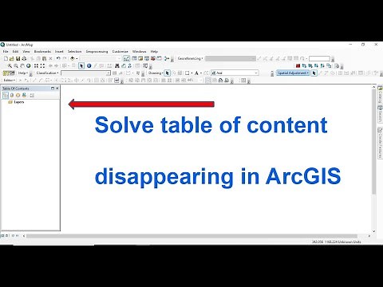Open the Help menu in menu bar

tap(154, 51)
